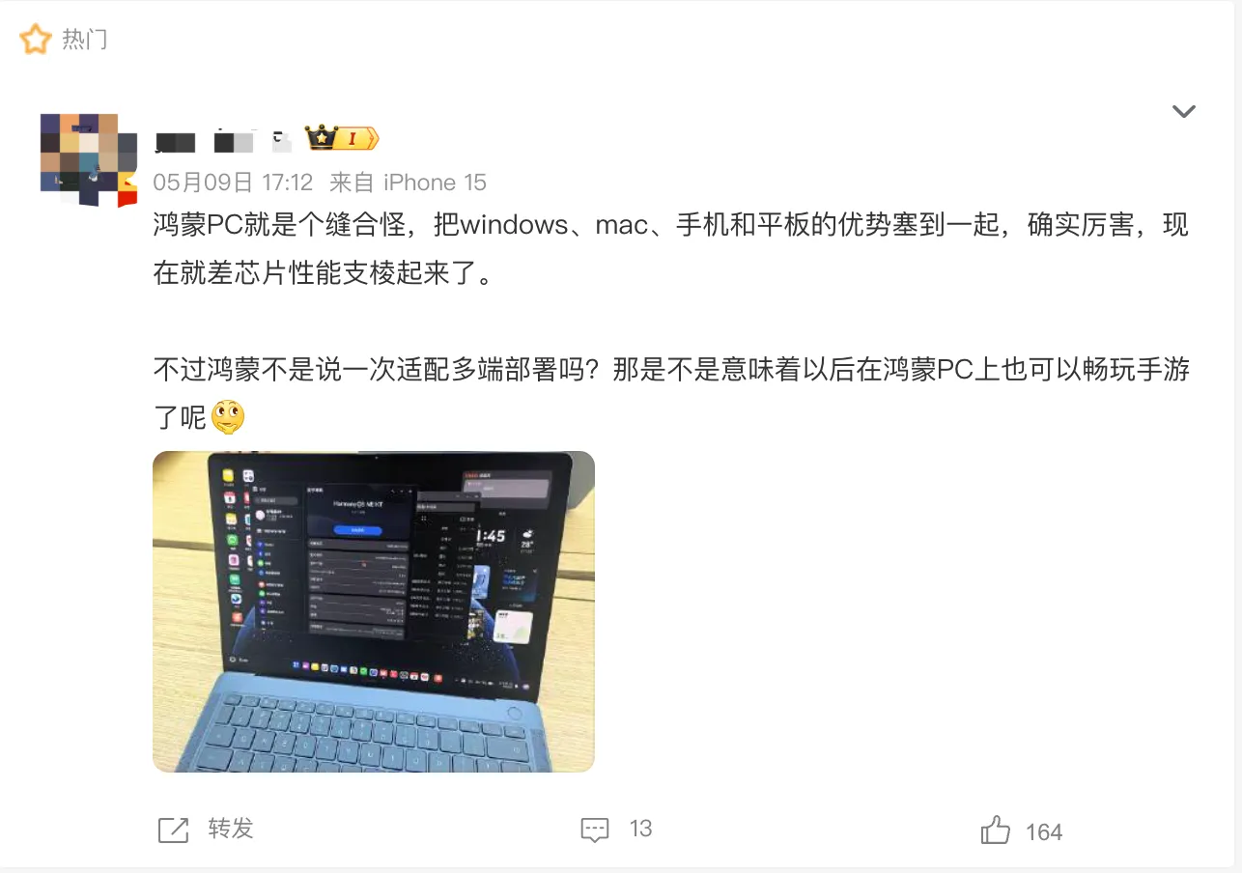Select the 热门 hot label
This screenshot has height=873, width=1242.
click(84, 40)
